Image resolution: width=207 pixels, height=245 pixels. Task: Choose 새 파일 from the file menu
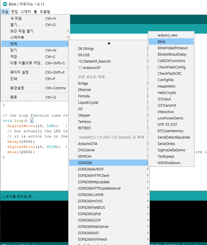click(x=35, y=19)
